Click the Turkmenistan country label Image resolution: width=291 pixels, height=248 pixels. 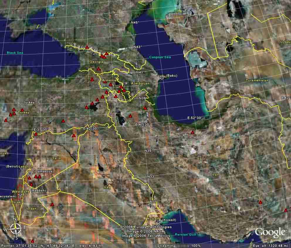coord(257,80)
